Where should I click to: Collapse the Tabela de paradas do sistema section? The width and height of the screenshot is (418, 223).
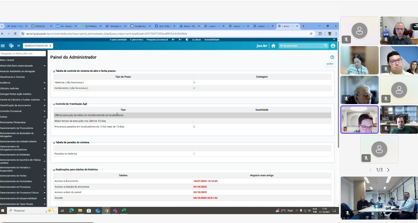pos(54,143)
